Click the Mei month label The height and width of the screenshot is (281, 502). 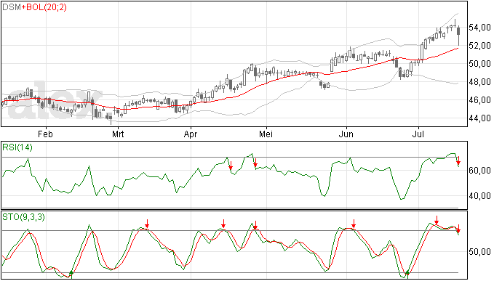point(266,134)
